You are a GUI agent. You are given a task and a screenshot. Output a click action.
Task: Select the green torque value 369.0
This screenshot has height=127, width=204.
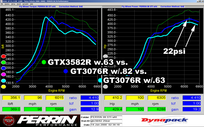click(11, 109)
